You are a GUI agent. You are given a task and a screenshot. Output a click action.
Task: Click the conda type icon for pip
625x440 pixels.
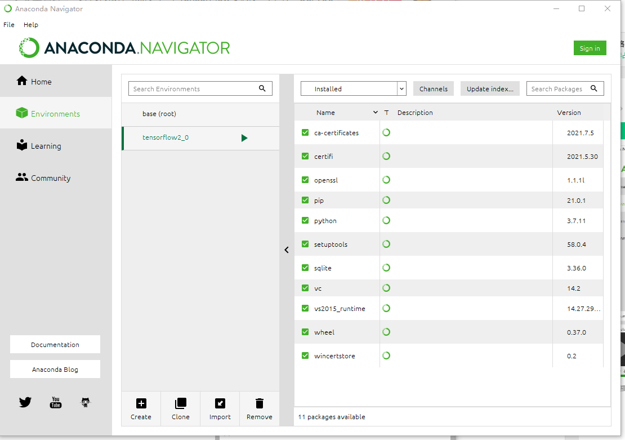[386, 200]
